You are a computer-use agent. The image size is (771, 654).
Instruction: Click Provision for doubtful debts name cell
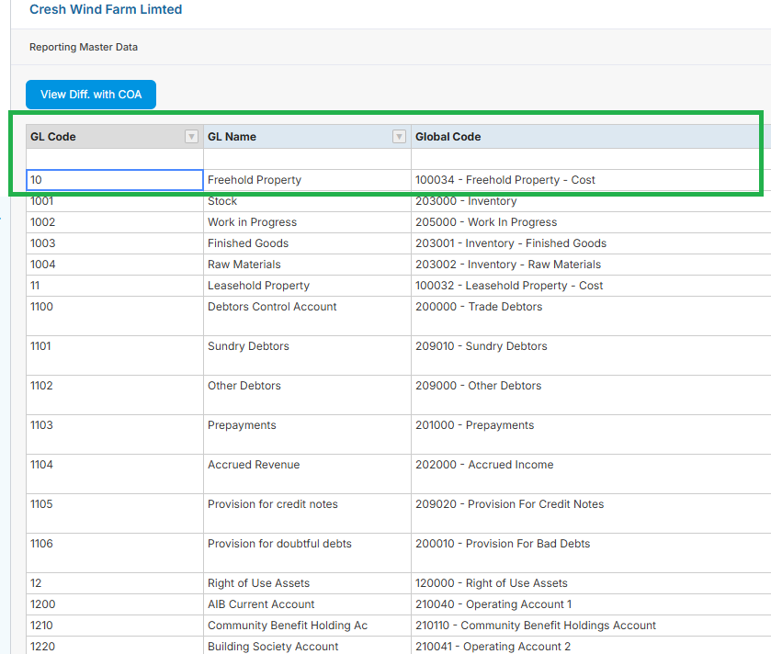[x=307, y=553]
